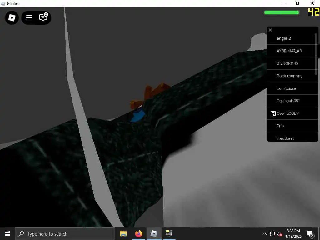This screenshot has width=320, height=240.
Task: Show hidden system tray icons
Action: click(x=264, y=234)
